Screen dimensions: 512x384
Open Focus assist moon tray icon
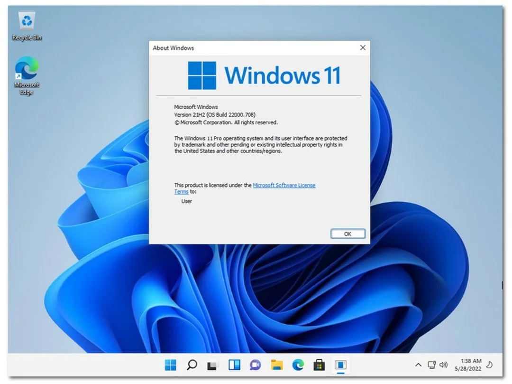click(489, 365)
